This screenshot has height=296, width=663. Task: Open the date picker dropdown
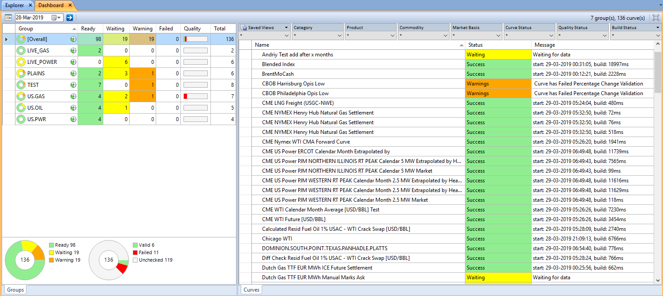(59, 18)
